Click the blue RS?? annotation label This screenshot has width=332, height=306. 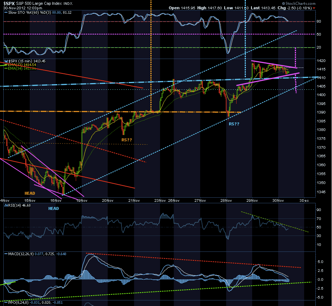(x=234, y=124)
